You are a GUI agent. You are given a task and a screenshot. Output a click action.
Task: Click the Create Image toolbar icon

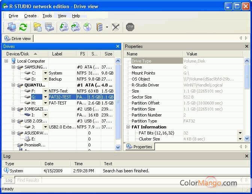tap(75, 27)
